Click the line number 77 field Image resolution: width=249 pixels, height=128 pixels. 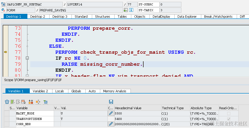132,4
